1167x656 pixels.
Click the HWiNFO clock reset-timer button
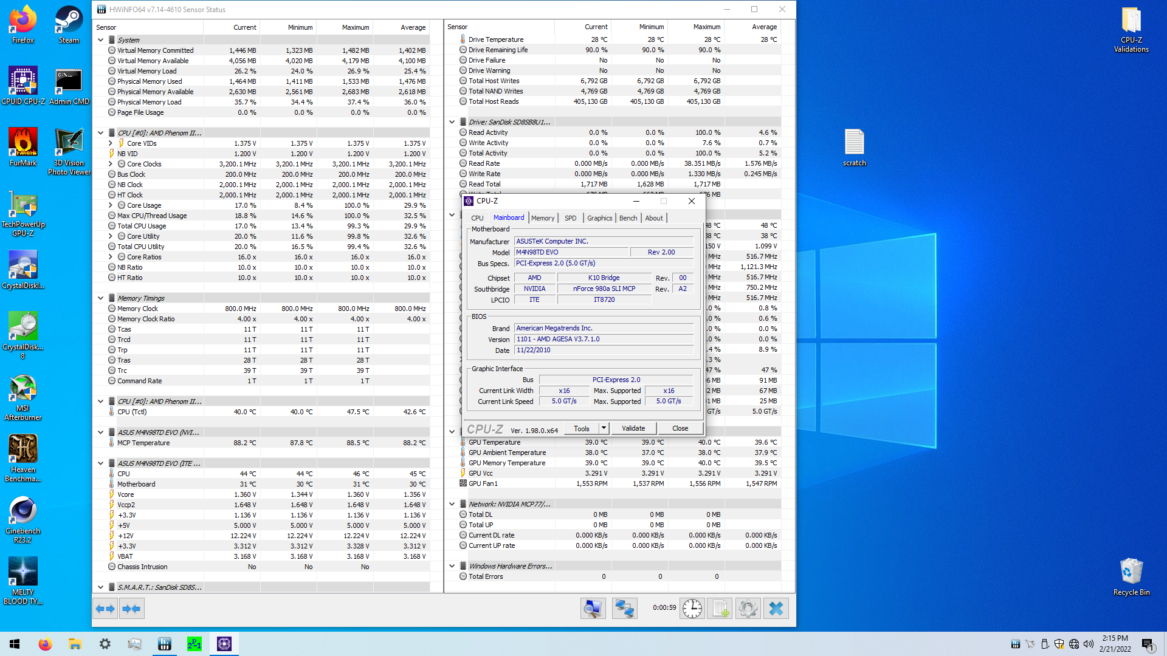pos(692,608)
